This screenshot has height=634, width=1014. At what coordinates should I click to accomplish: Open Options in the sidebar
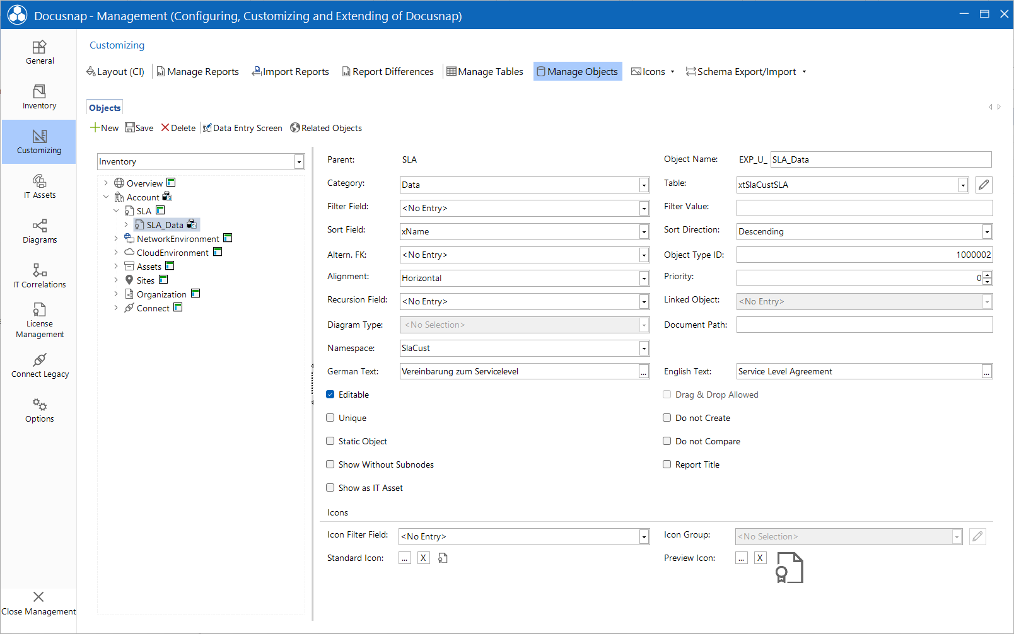39,410
